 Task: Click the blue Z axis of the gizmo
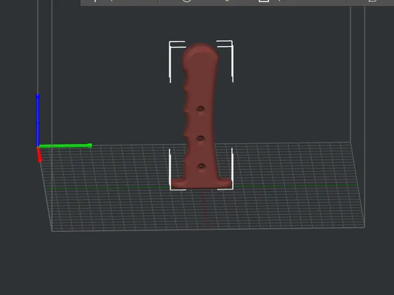[38, 120]
